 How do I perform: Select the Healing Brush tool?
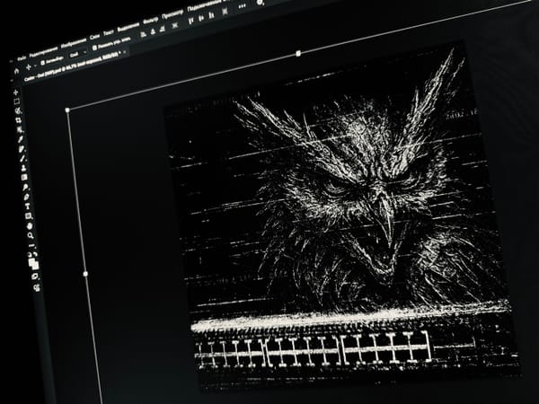tap(22, 149)
